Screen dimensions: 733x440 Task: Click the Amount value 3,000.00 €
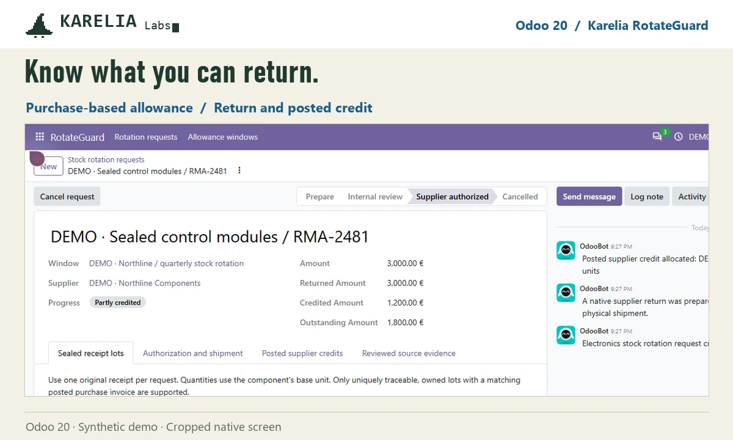tap(405, 263)
